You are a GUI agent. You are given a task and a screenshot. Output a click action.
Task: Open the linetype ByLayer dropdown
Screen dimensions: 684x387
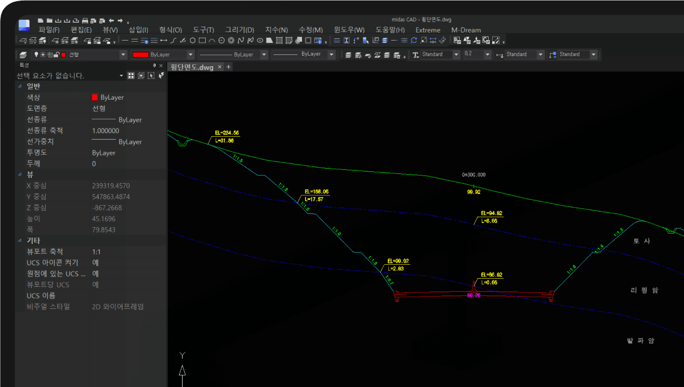264,54
